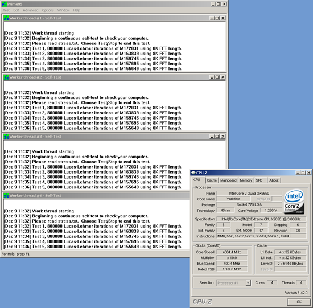Close the Worker thread #3 window
Viewport: 313px width, 308px height.
(223, 137)
